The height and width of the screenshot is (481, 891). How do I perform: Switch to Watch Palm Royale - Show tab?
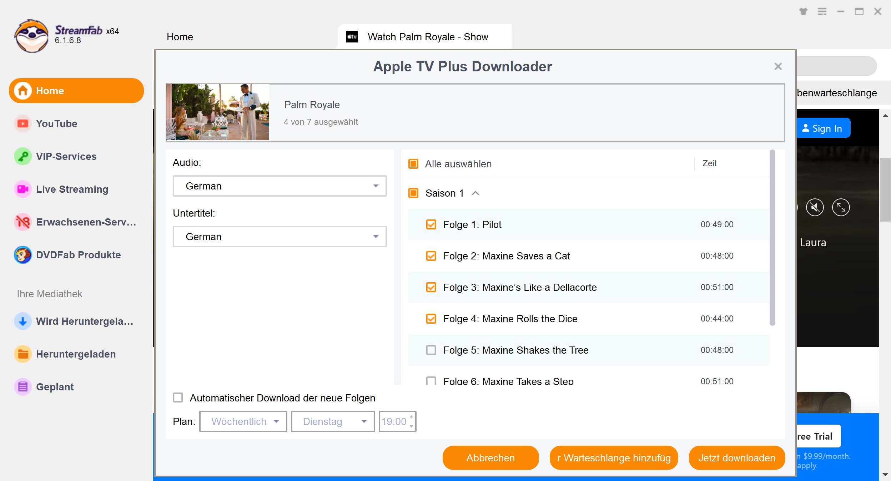click(425, 37)
